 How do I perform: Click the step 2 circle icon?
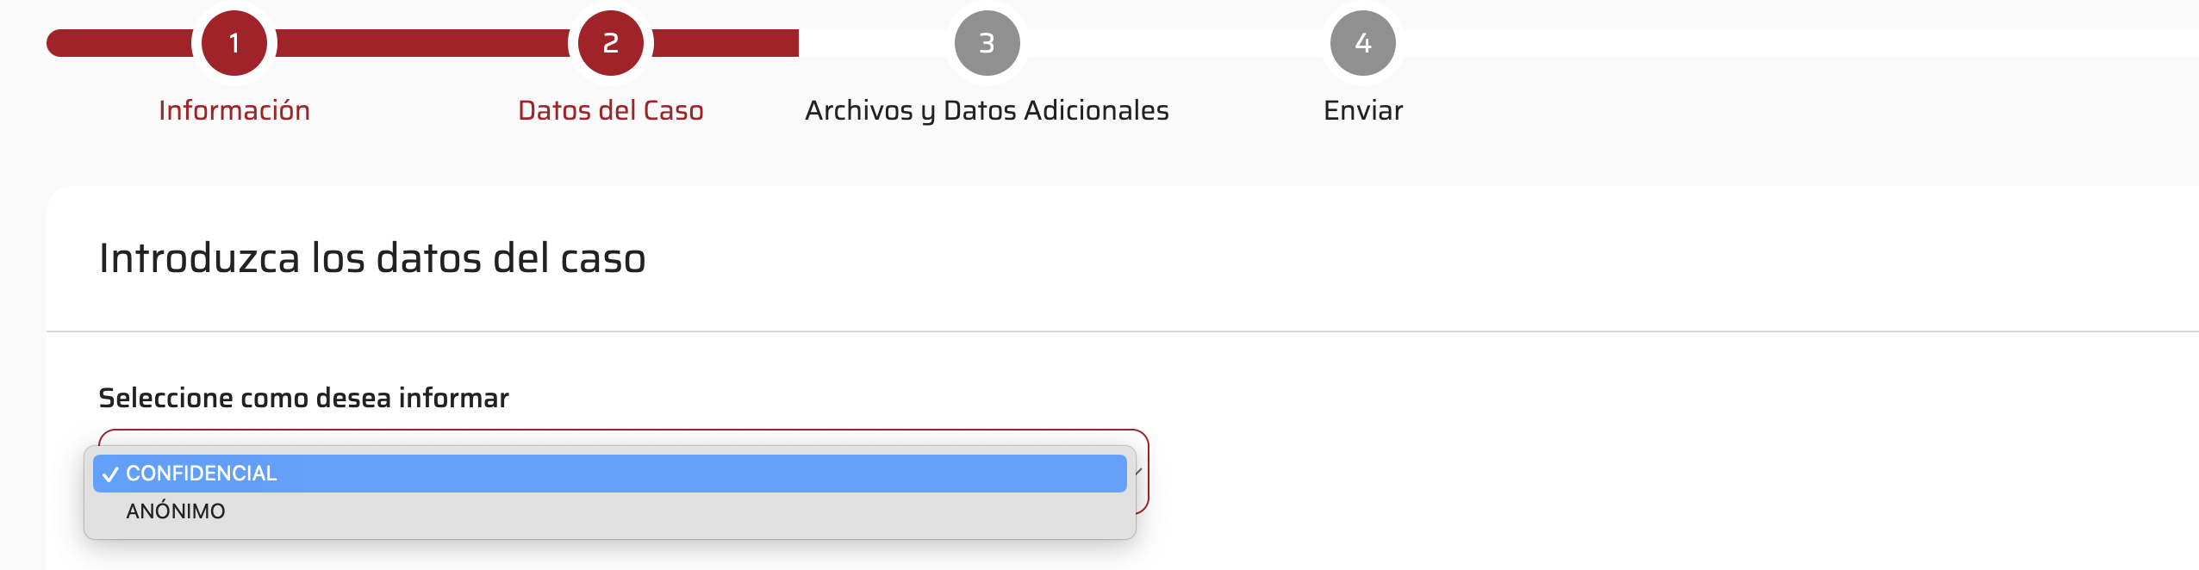610,43
